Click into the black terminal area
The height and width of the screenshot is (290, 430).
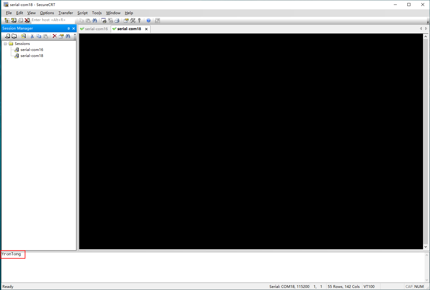251,141
